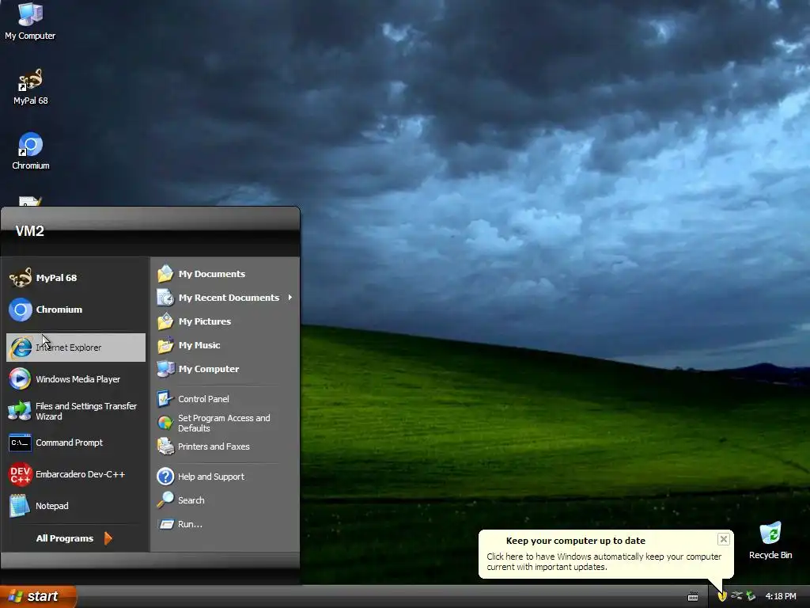Open My Computer in Start menu
The height and width of the screenshot is (608, 810).
225,369
